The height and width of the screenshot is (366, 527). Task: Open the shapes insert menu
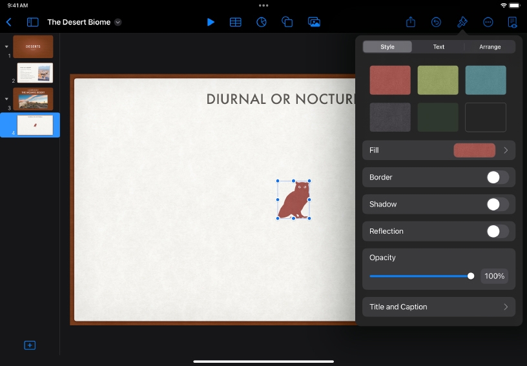(287, 22)
